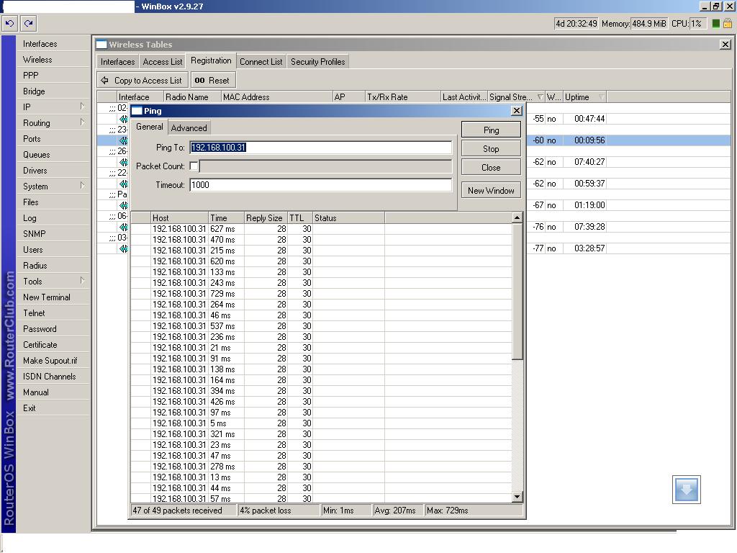The width and height of the screenshot is (737, 553).
Task: Select ping result row with 729 ms
Action: [x=322, y=294]
